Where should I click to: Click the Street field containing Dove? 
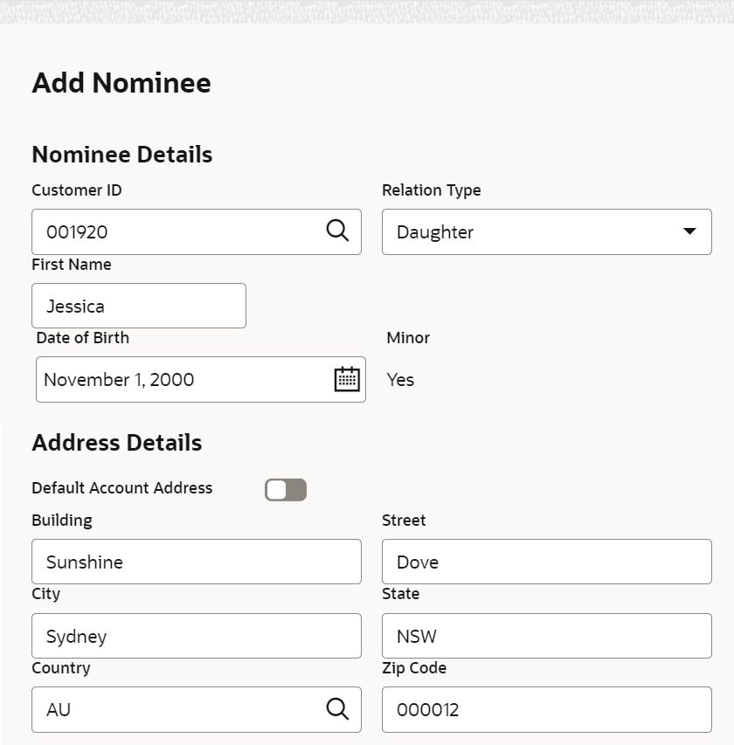[546, 562]
